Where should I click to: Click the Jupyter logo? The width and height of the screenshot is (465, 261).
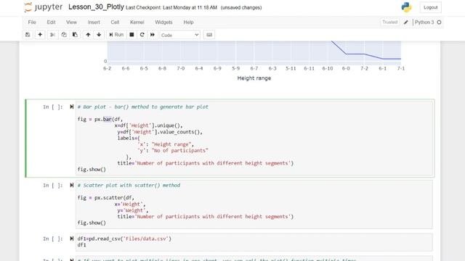[x=44, y=7]
